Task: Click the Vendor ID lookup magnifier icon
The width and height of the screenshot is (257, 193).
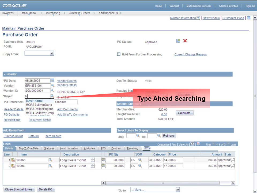Action: 52,90
